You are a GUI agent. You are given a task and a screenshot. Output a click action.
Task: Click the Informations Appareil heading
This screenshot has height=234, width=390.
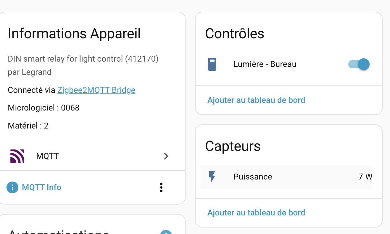pos(74,34)
